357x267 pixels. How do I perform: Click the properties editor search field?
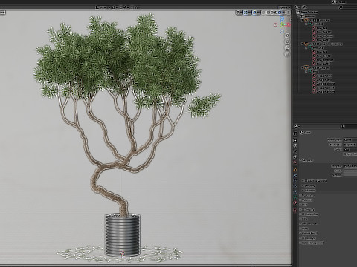349,126
